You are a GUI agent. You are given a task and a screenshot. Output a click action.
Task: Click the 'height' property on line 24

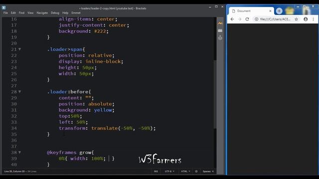point(68,68)
